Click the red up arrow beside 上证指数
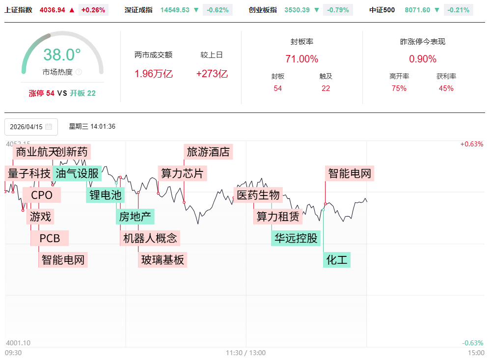490x363 pixels. pos(72,10)
